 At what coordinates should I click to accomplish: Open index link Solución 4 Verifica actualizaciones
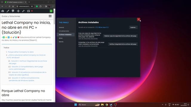click(24, 79)
